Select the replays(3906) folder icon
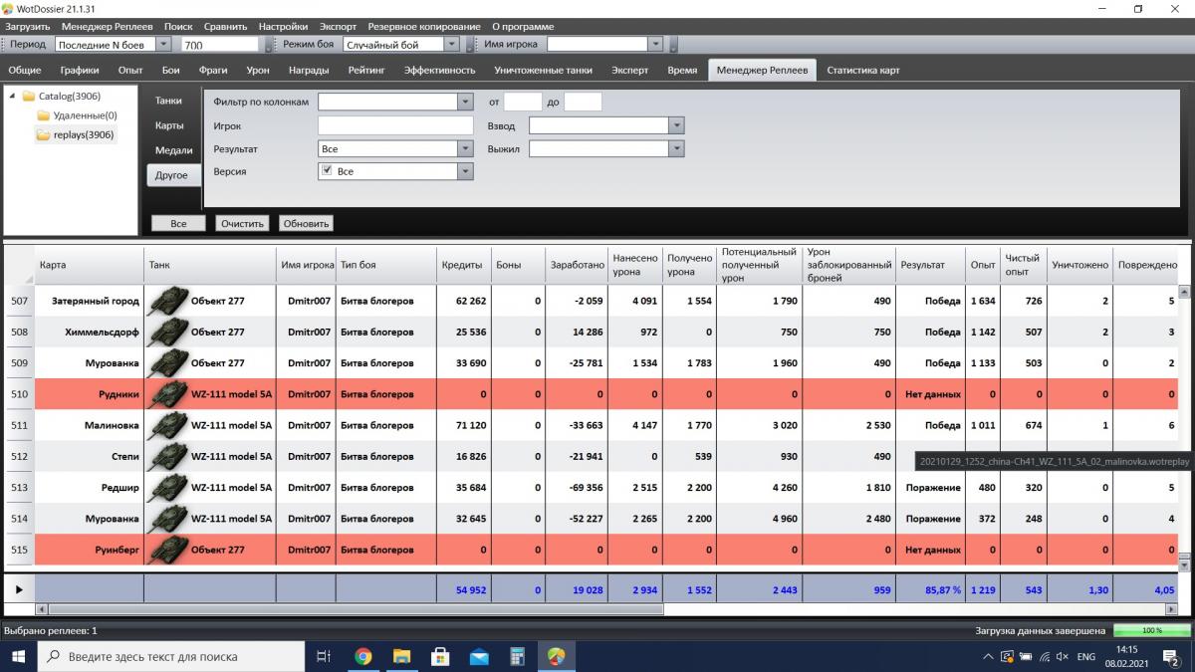This screenshot has width=1195, height=672. (x=44, y=134)
